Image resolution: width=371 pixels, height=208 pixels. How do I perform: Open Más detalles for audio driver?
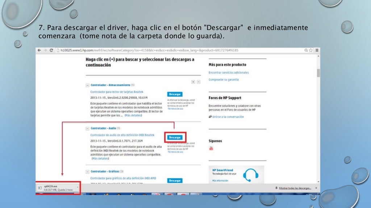100,159
